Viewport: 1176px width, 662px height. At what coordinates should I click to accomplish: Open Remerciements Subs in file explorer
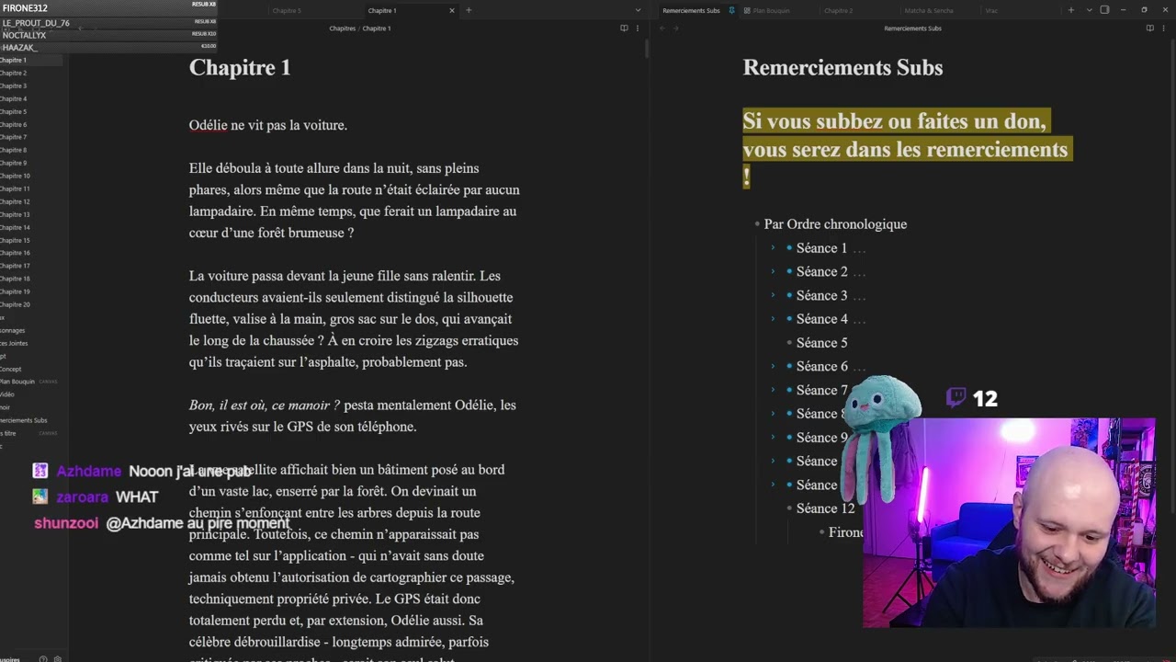coord(23,420)
